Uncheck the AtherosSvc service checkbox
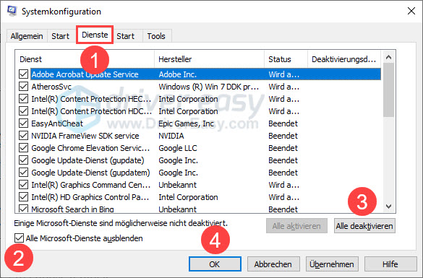The width and height of the screenshot is (423, 278). point(23,87)
